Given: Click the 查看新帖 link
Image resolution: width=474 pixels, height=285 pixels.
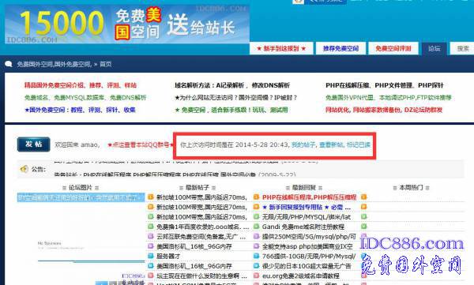Looking at the screenshot, I should (331, 144).
